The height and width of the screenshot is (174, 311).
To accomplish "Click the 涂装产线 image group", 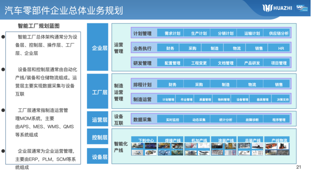I will pyautogui.click(x=224, y=146).
